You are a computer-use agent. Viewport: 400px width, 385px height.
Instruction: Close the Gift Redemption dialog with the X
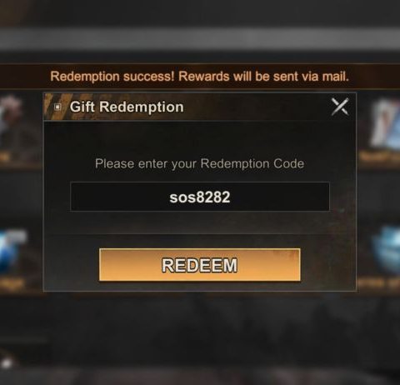pos(340,107)
